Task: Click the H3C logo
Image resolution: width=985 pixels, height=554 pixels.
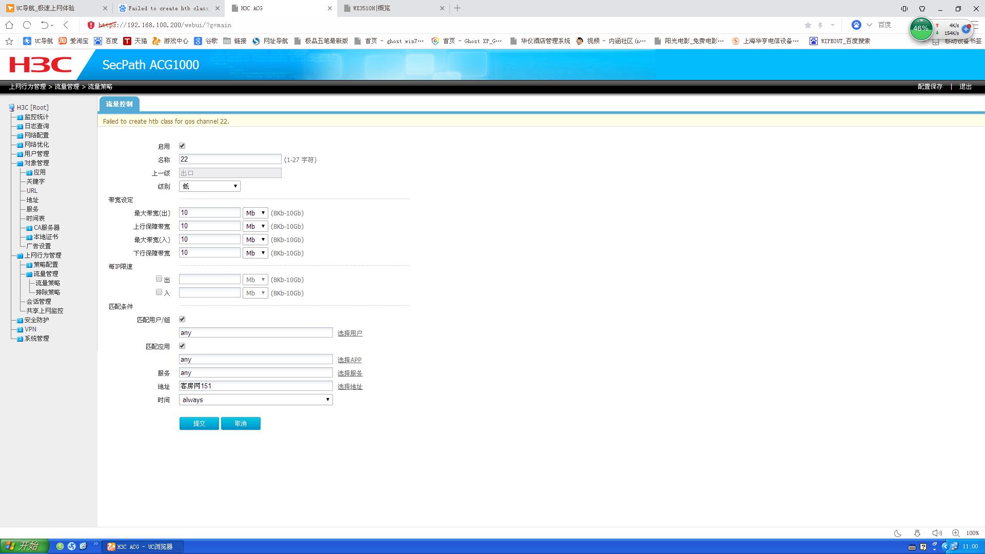Action: [x=40, y=65]
